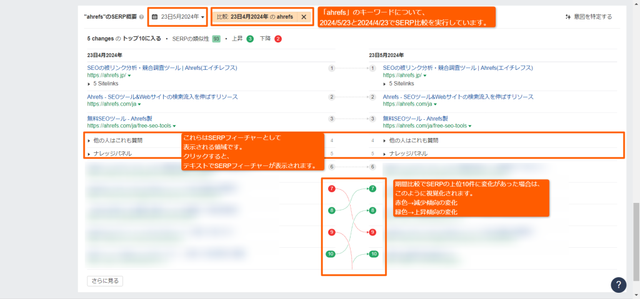640x299 pixels.
Task: Open 'Ahrefs - SEOツール&Webサイト' link in April column
Action: click(162, 97)
